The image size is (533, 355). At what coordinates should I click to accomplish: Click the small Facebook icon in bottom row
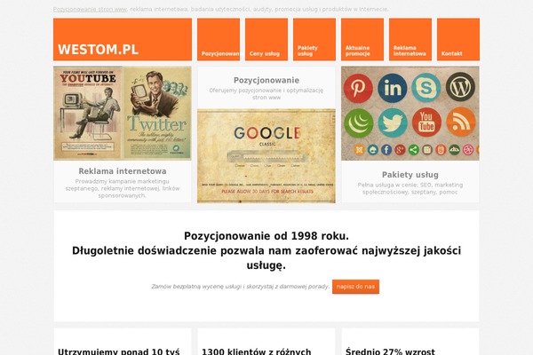[386, 150]
